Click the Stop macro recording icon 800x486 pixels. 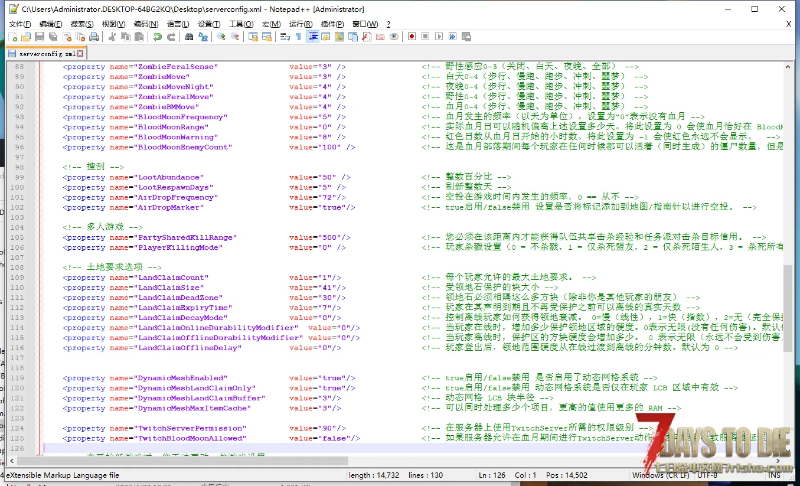[425, 37]
